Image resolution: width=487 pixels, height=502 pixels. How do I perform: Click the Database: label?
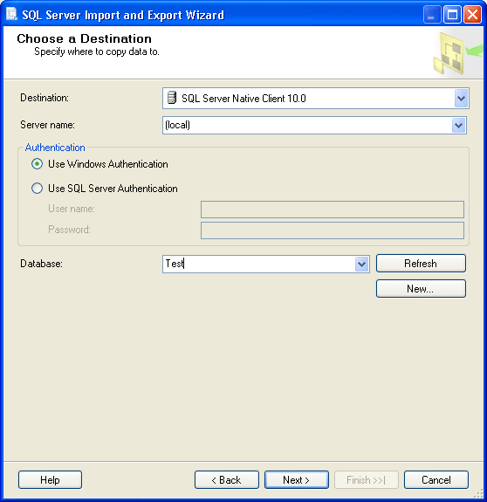point(41,264)
